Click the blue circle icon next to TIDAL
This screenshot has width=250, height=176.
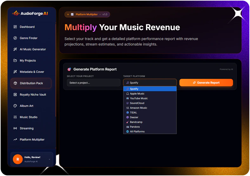128,112
